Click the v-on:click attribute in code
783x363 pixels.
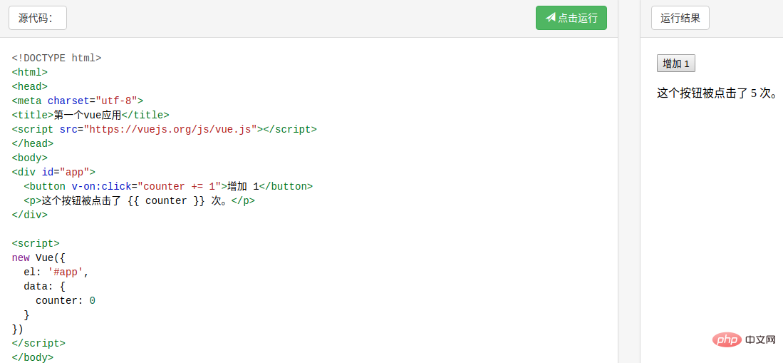click(101, 186)
